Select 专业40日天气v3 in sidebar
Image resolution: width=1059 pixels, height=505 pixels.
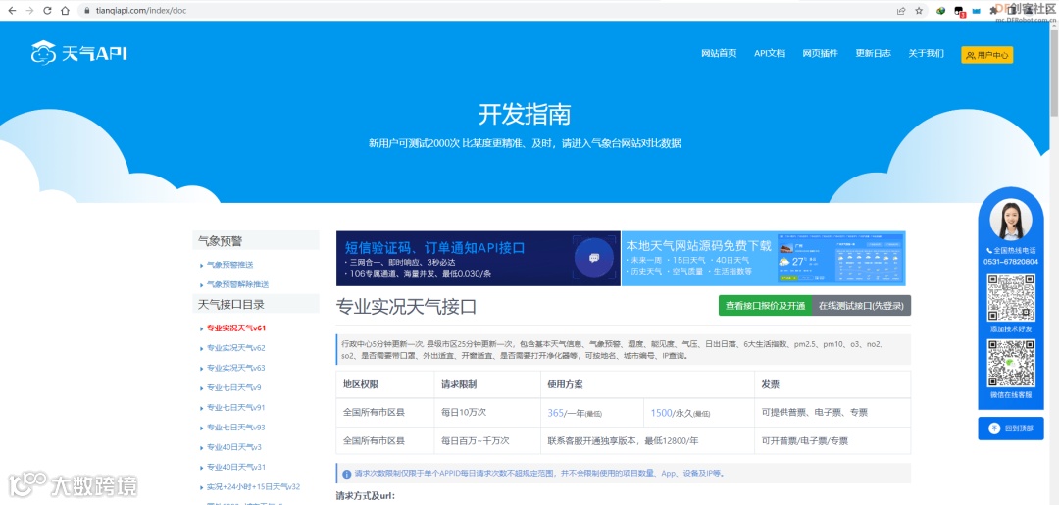pos(233,447)
